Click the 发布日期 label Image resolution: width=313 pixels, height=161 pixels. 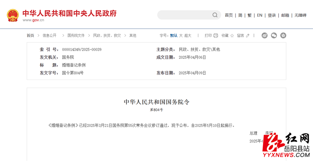(166, 73)
